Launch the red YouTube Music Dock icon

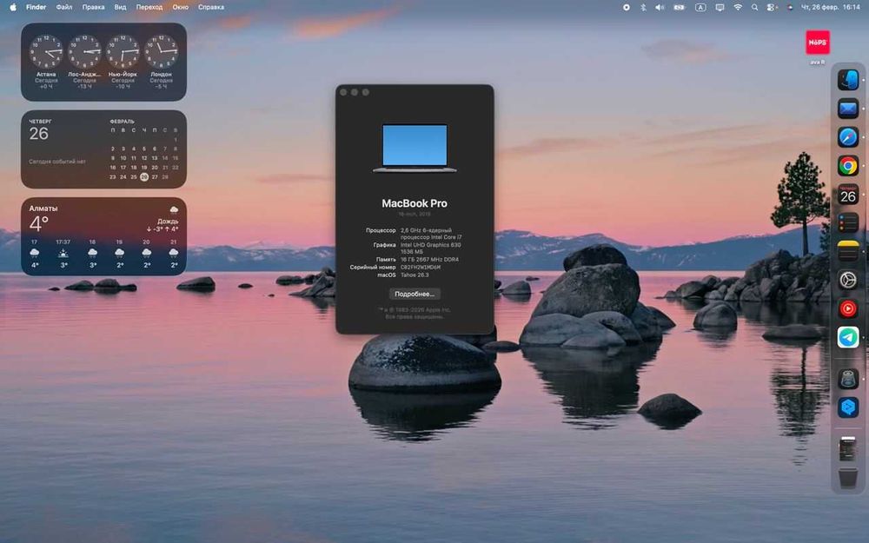[x=848, y=308]
